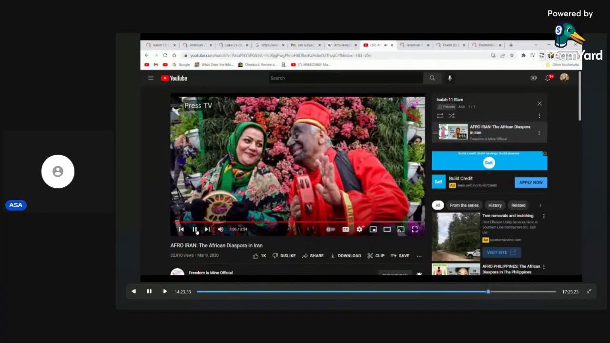610x343 pixels.
Task: Select the From the series chip
Action: [464, 205]
